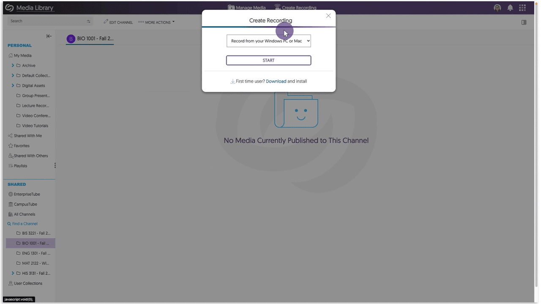Switch to the BIO 1001 channel tab
The image size is (541, 304).
pos(90,38)
